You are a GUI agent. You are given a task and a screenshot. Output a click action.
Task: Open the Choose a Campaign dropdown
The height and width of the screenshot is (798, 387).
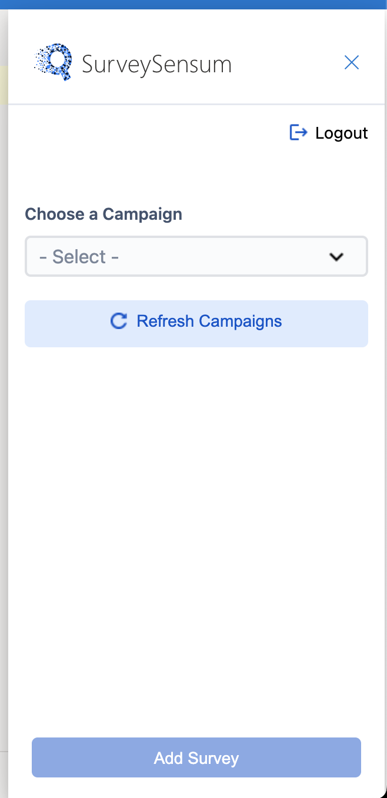[196, 256]
